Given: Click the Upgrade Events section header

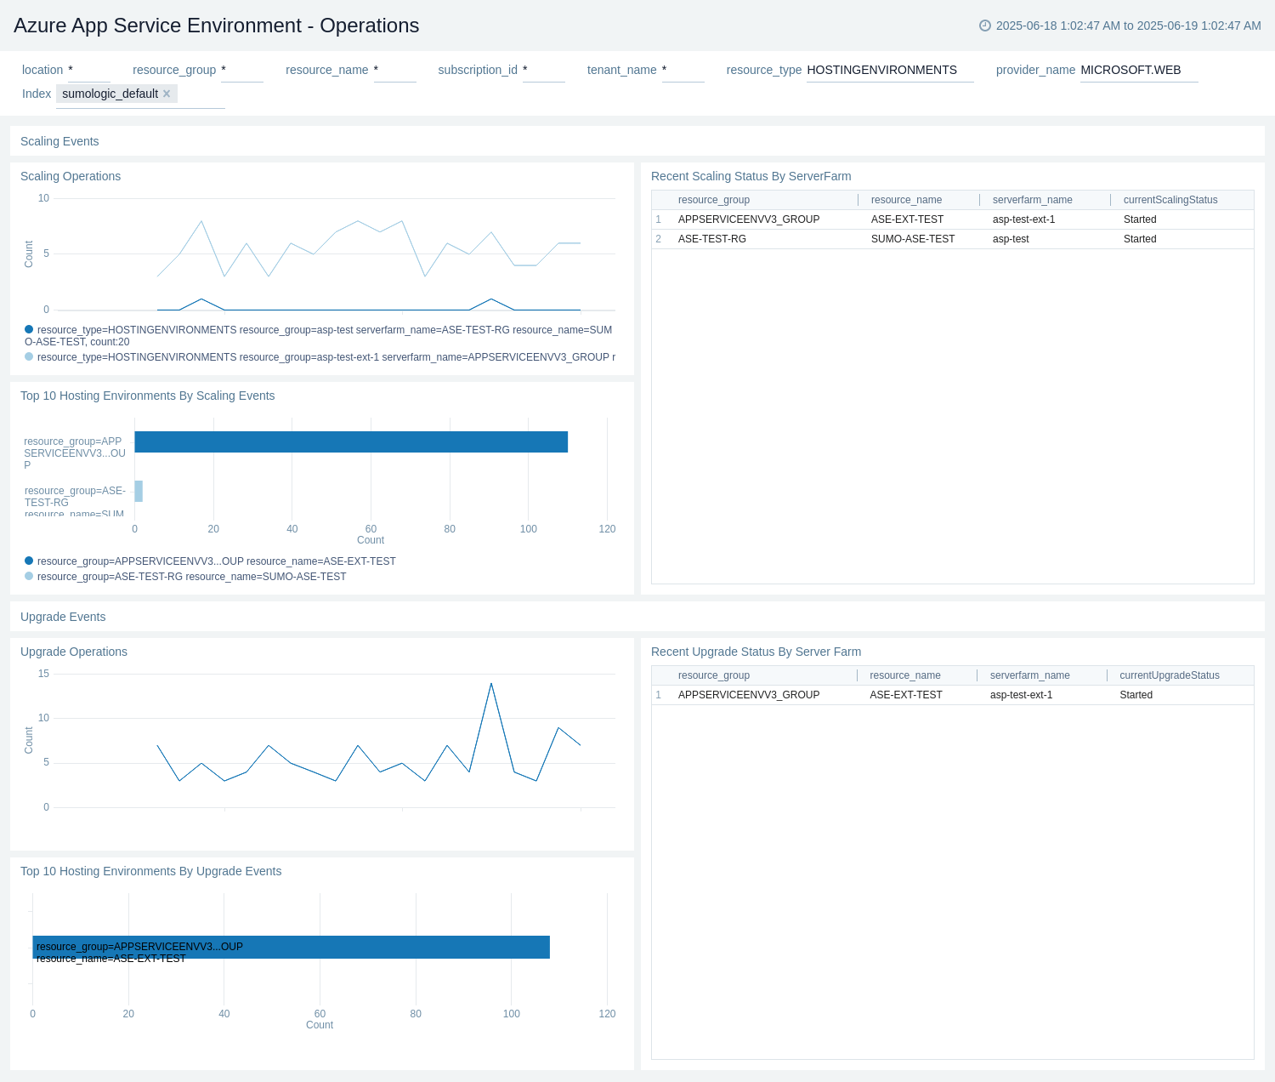Looking at the screenshot, I should [x=62, y=617].
